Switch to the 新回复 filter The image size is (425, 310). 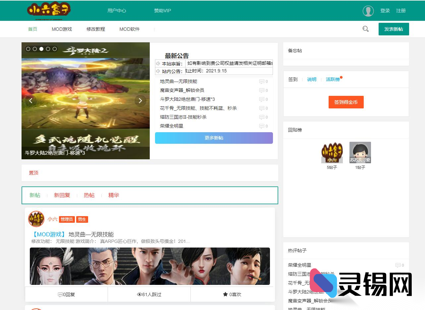[x=62, y=195]
